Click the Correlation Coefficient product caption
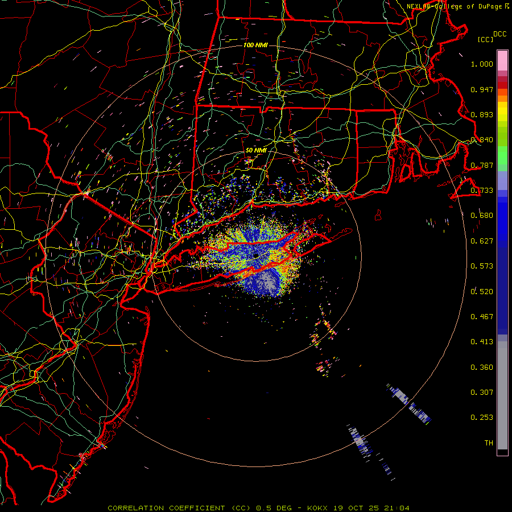The image size is (512, 512). click(258, 508)
